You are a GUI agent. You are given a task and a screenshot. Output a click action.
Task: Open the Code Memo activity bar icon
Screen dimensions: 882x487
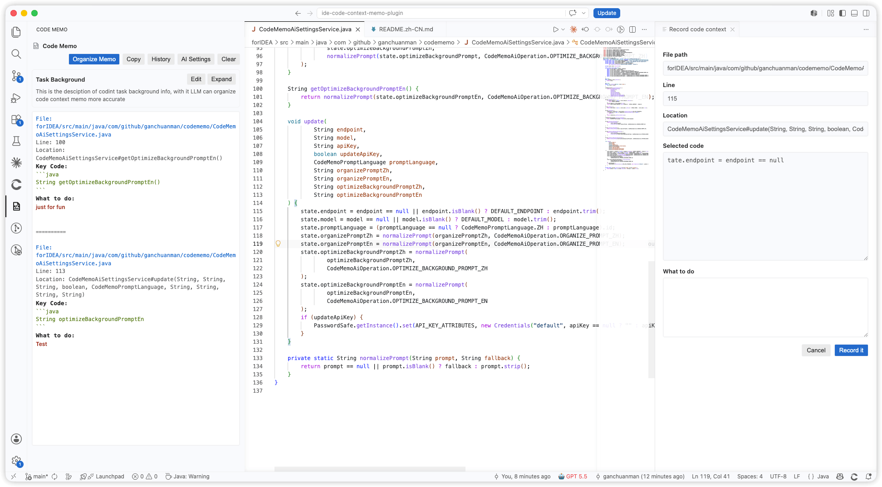pos(16,206)
